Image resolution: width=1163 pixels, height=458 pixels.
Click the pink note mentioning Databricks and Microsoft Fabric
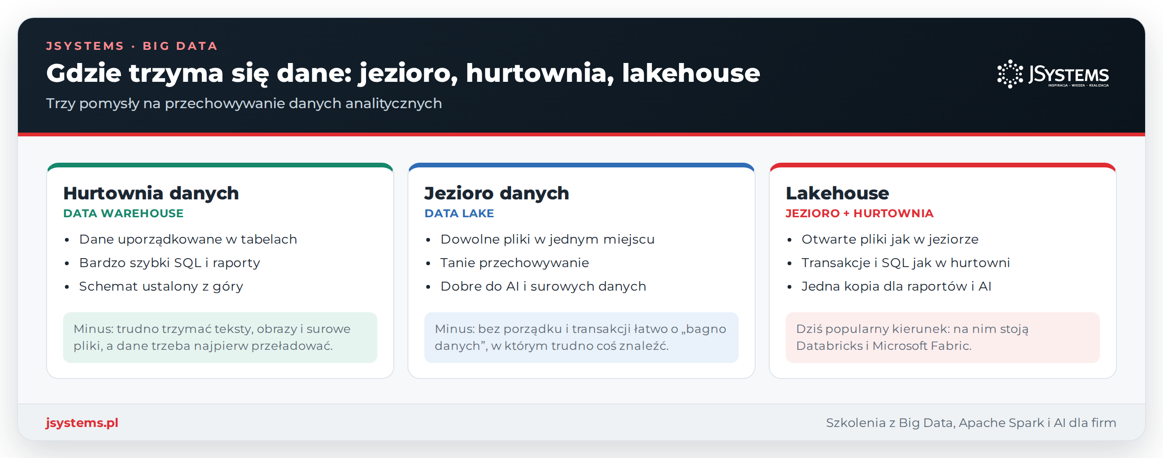[943, 338]
